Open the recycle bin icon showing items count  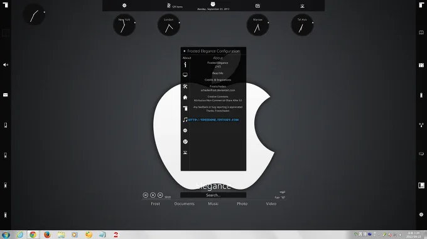168,6
